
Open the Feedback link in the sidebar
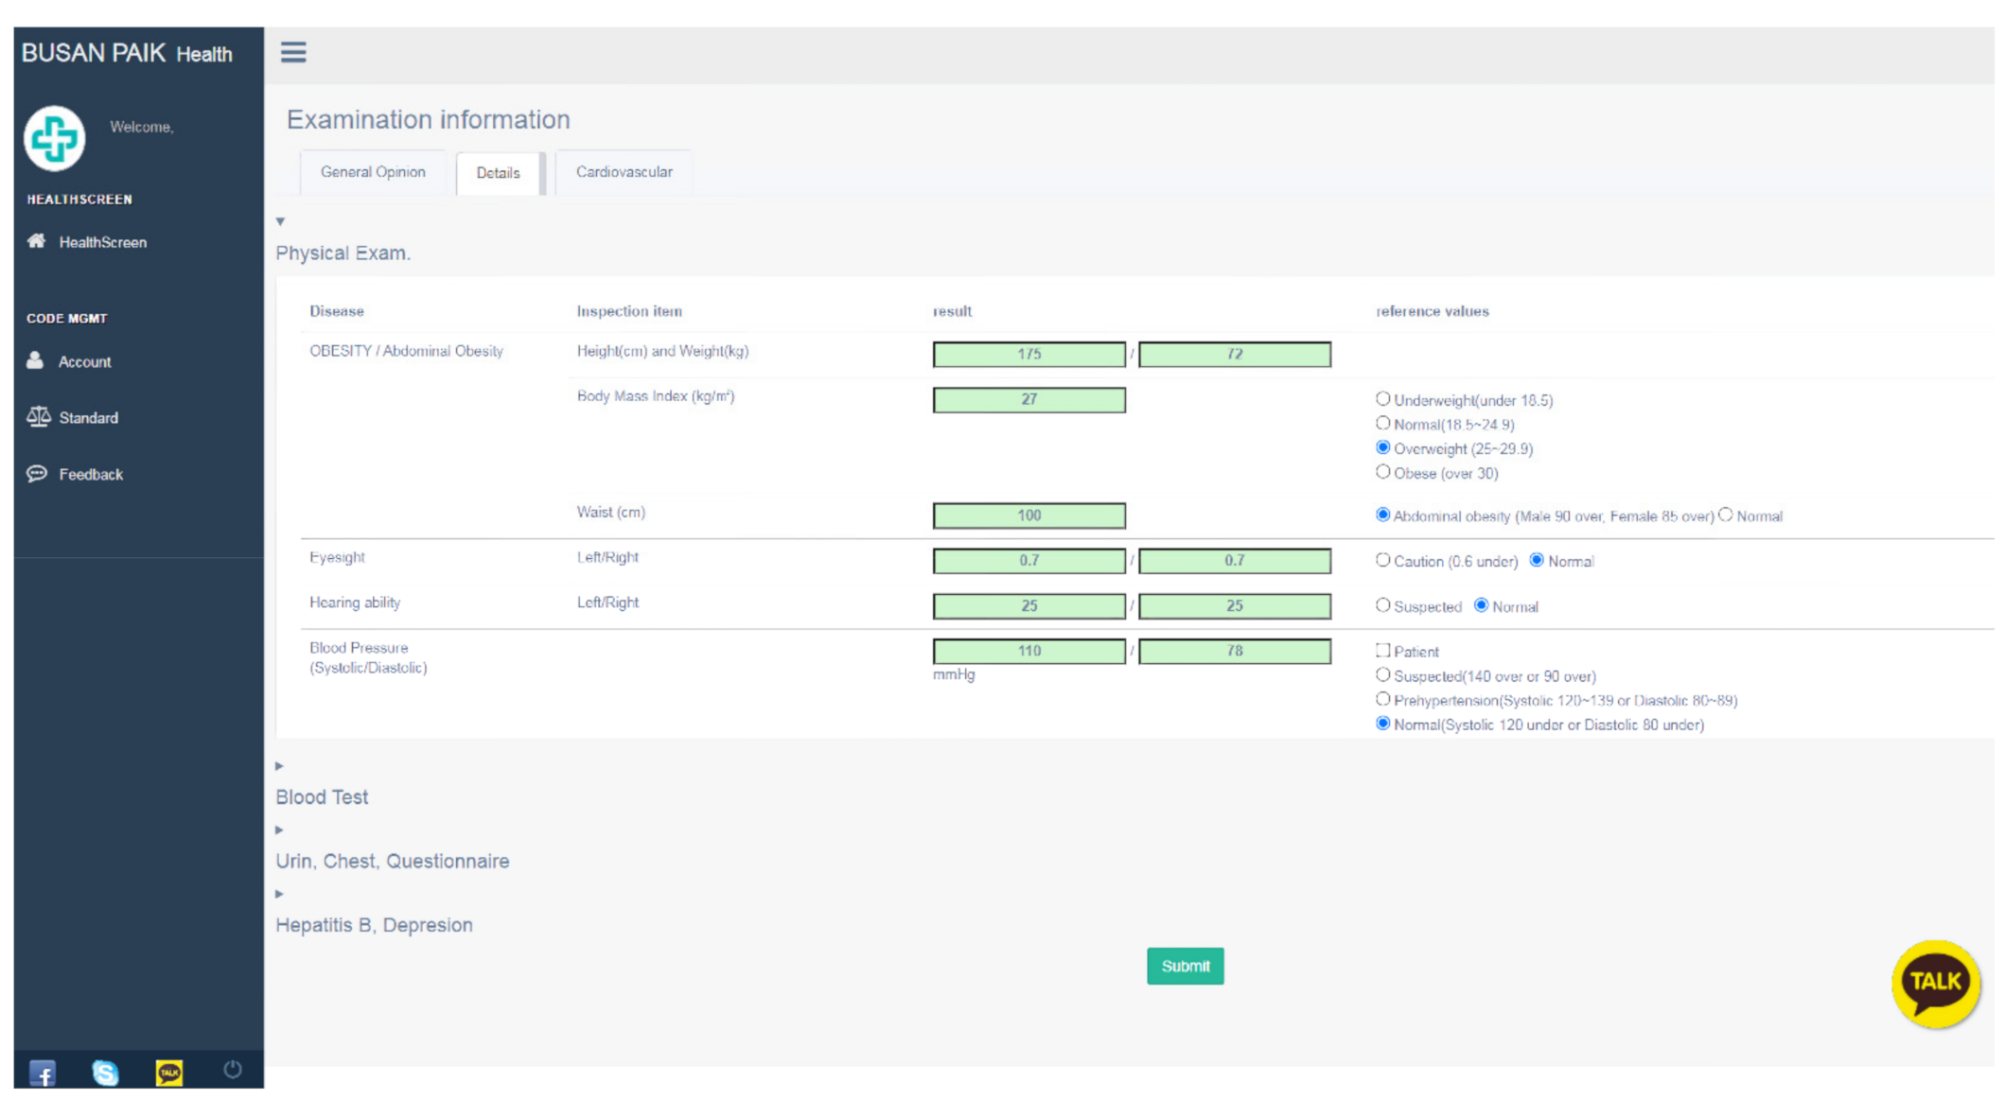click(x=90, y=474)
